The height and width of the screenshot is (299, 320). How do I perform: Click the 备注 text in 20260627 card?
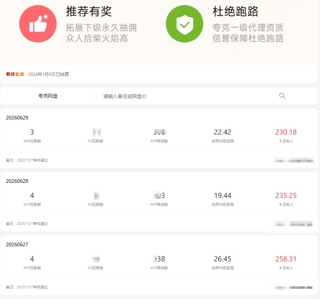[x=27, y=287]
